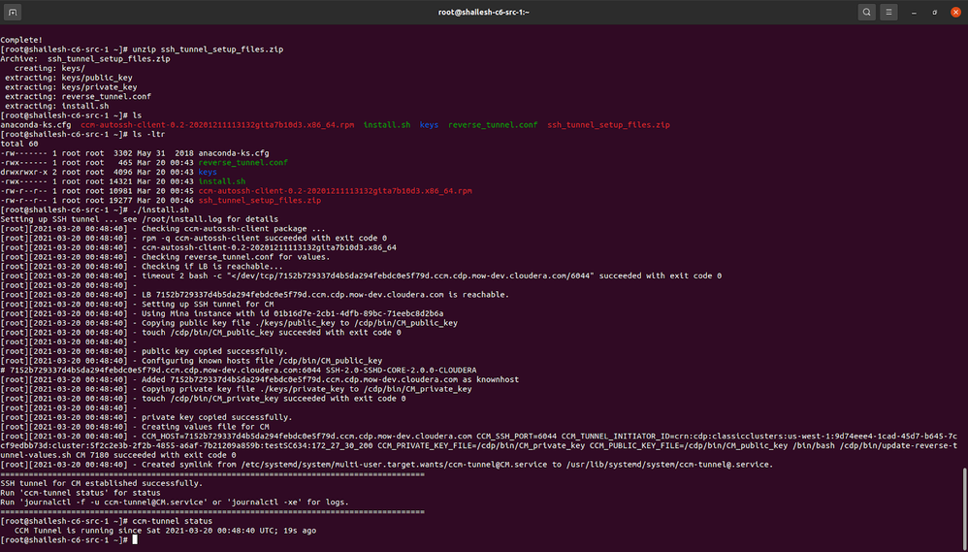Image resolution: width=968 pixels, height=552 pixels.
Task: Click 'CCM Tunnel is running since' line
Action: tap(166, 531)
